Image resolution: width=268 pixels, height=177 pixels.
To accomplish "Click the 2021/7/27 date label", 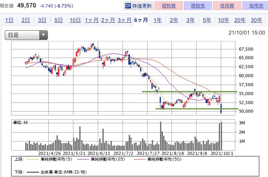I will click(x=148, y=153).
